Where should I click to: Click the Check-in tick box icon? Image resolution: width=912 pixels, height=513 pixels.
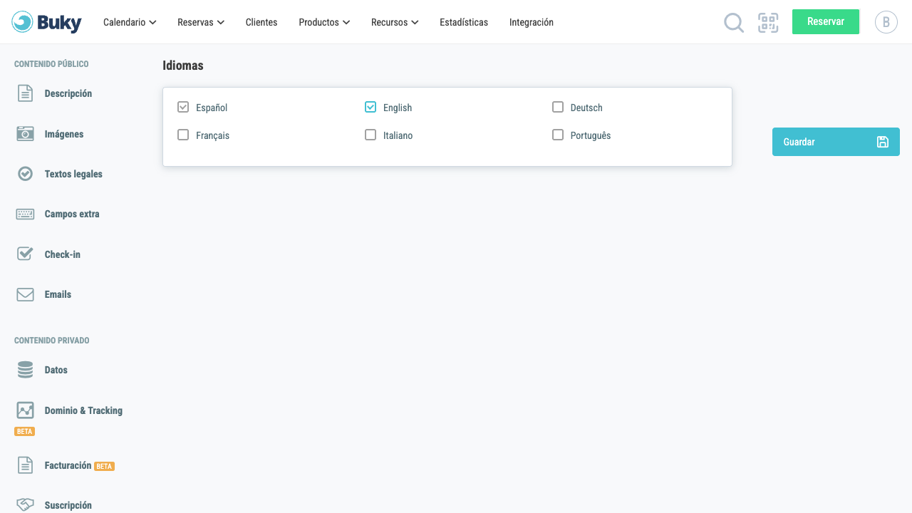pos(26,254)
